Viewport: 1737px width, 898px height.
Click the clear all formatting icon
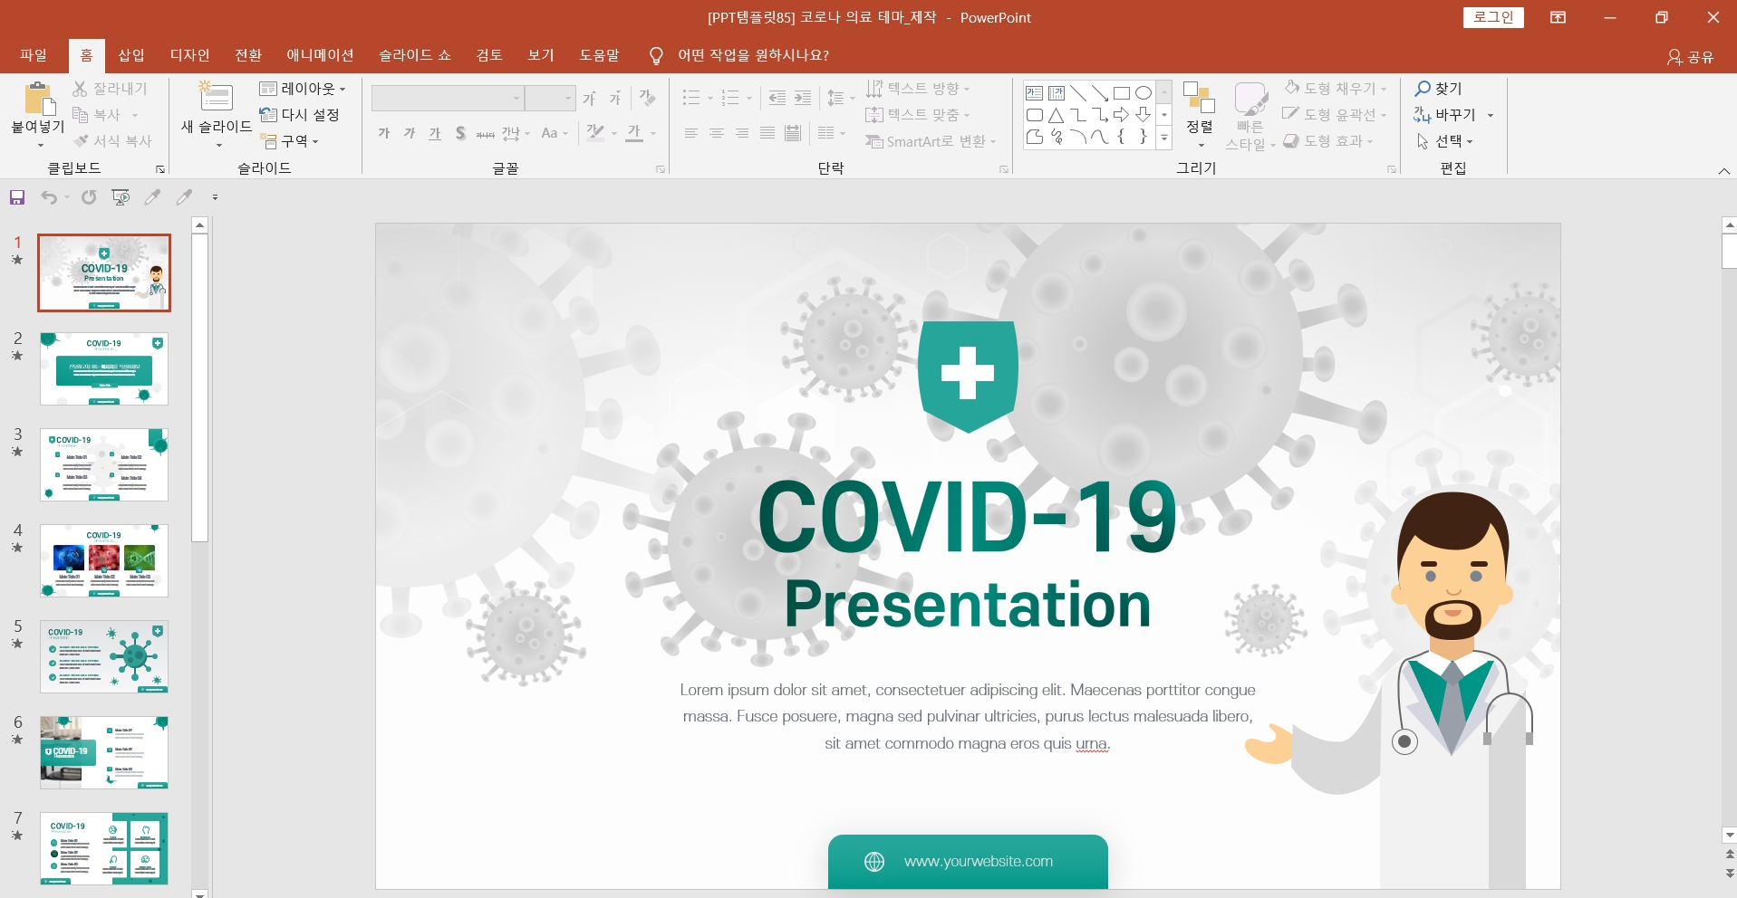pyautogui.click(x=647, y=98)
